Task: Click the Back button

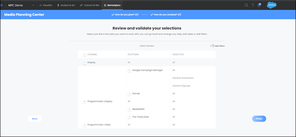Action: 35,119
